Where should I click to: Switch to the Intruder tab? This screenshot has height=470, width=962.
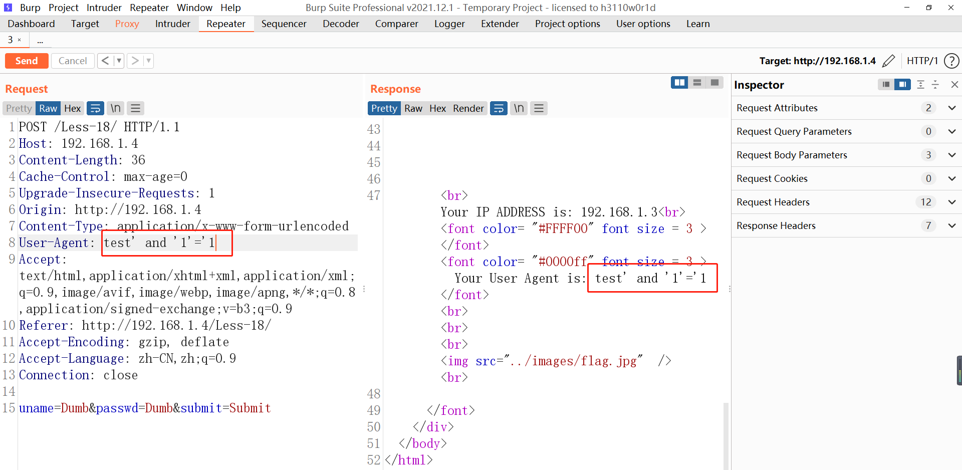[x=172, y=24]
